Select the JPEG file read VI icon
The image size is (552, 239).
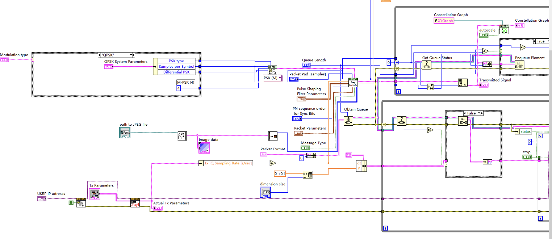point(182,136)
